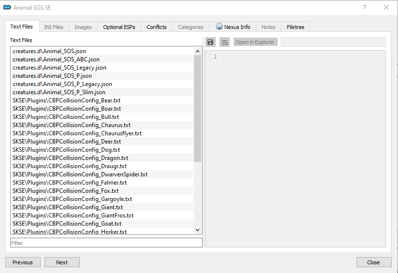Switch to the Filetree tab

[295, 27]
